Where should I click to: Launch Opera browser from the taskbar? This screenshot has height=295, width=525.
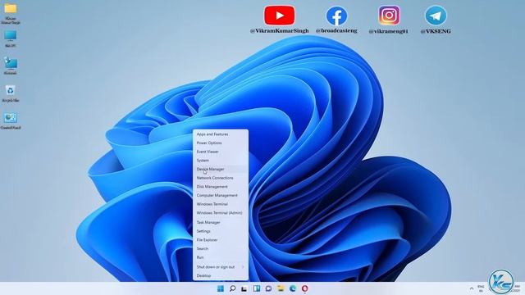click(304, 288)
